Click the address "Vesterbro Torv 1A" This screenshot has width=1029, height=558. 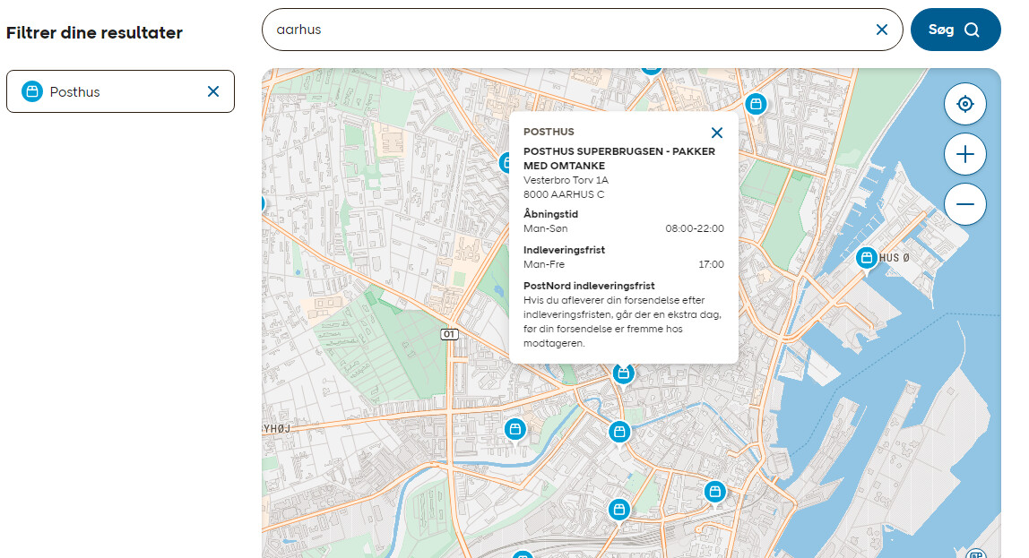click(566, 180)
